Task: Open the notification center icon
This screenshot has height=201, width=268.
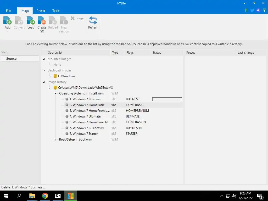Action: [x=260, y=196]
